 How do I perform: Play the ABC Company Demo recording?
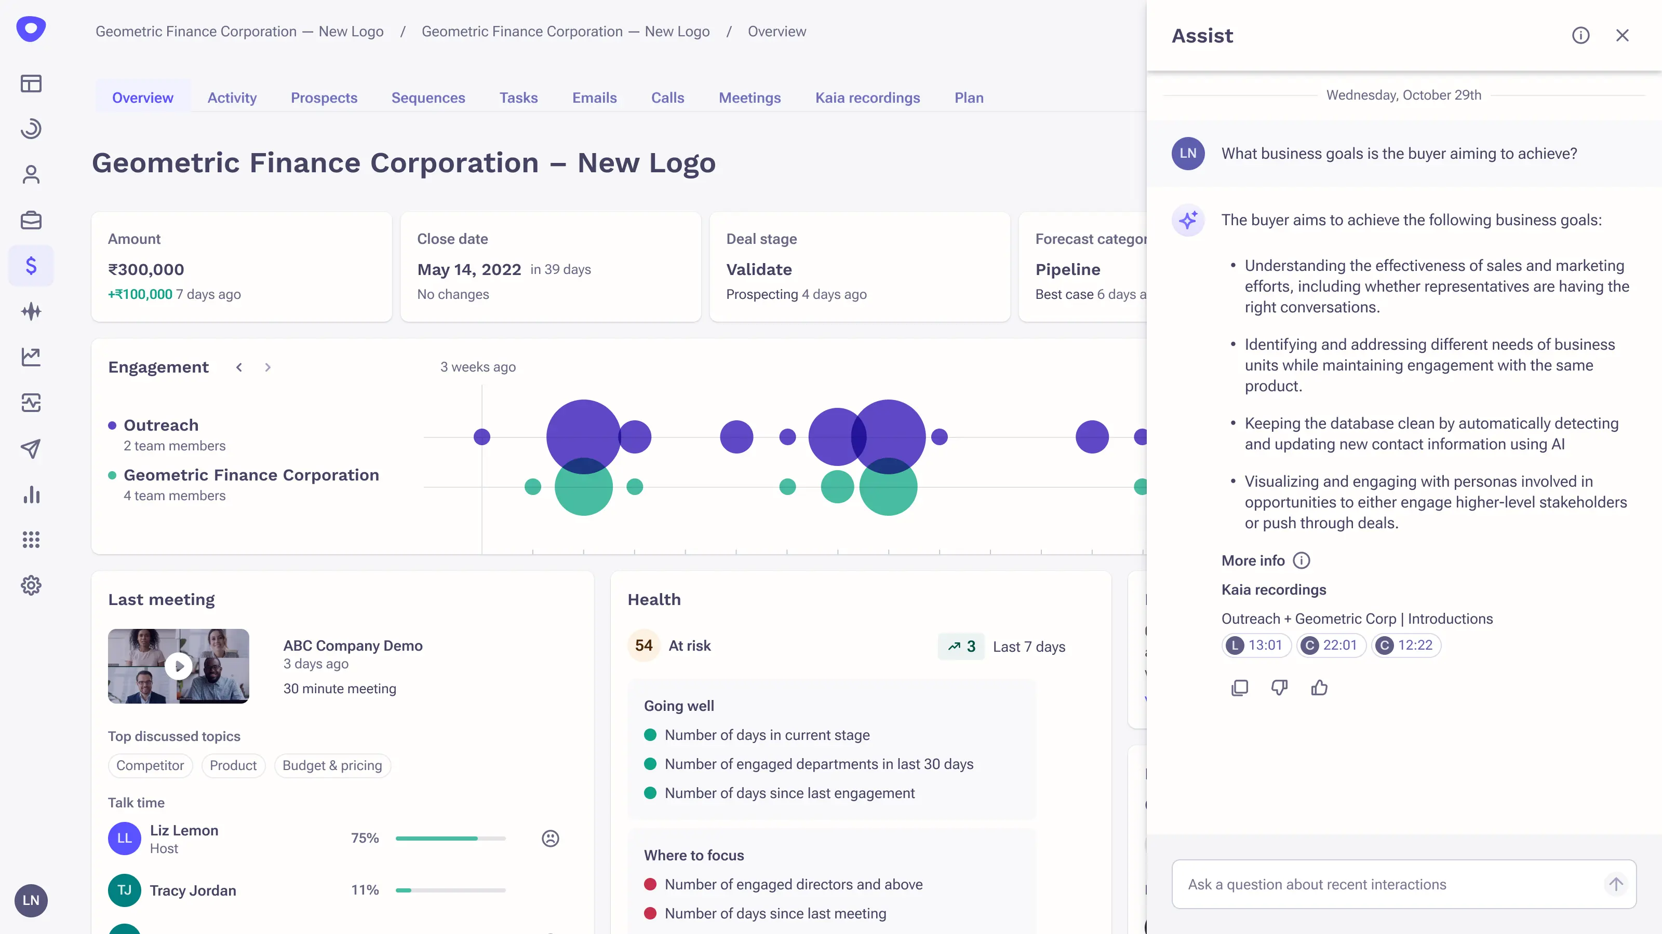pyautogui.click(x=179, y=666)
